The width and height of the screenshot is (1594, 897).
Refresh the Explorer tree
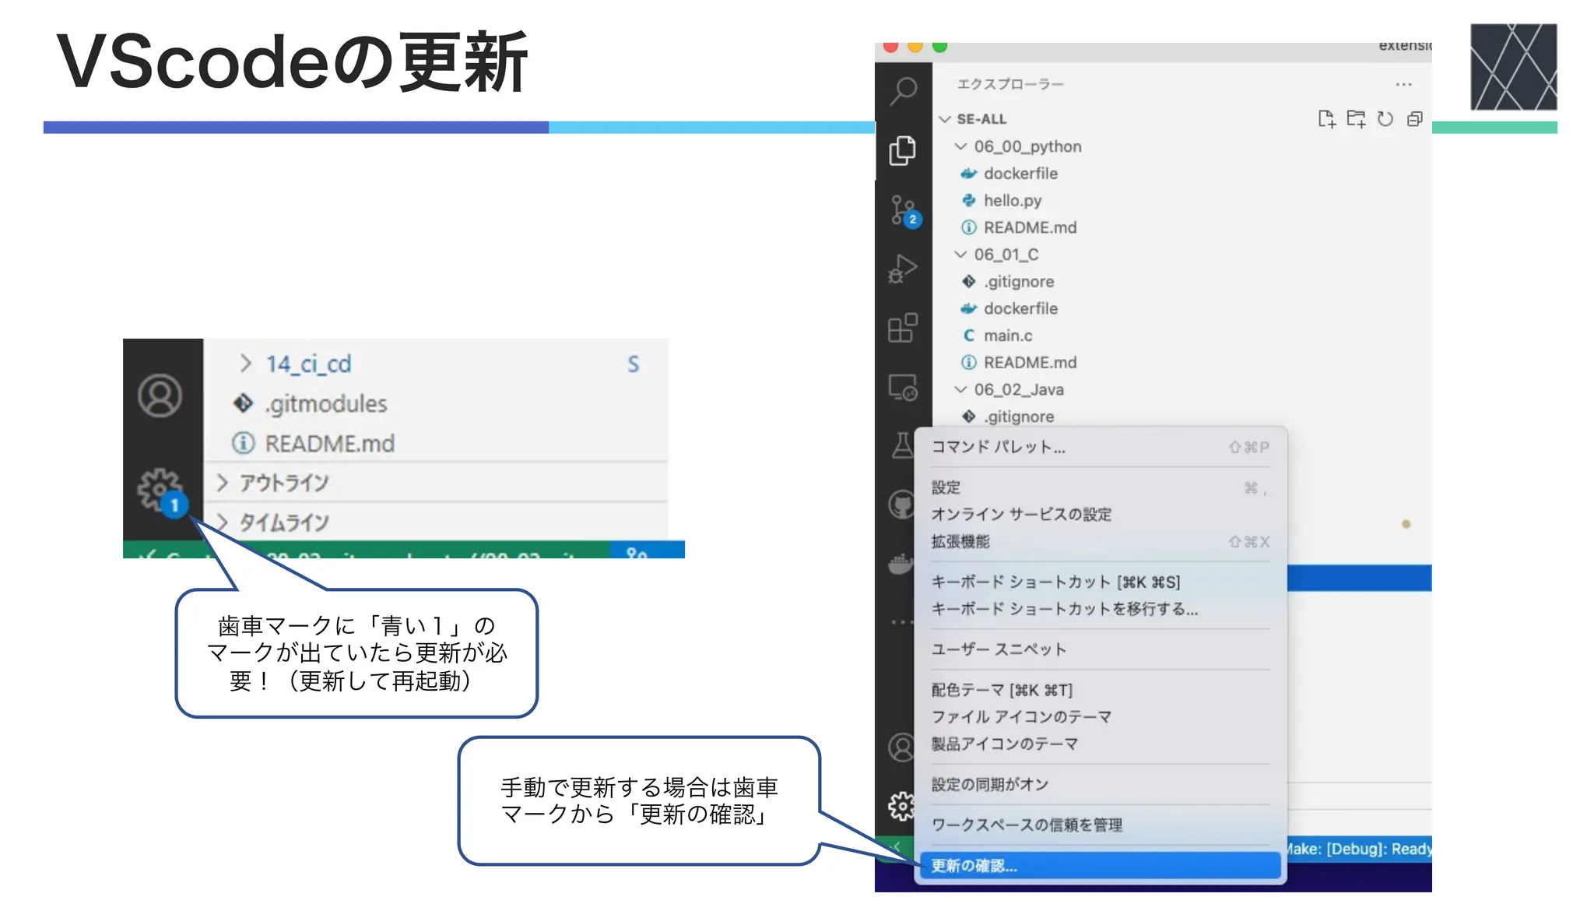pyautogui.click(x=1385, y=118)
